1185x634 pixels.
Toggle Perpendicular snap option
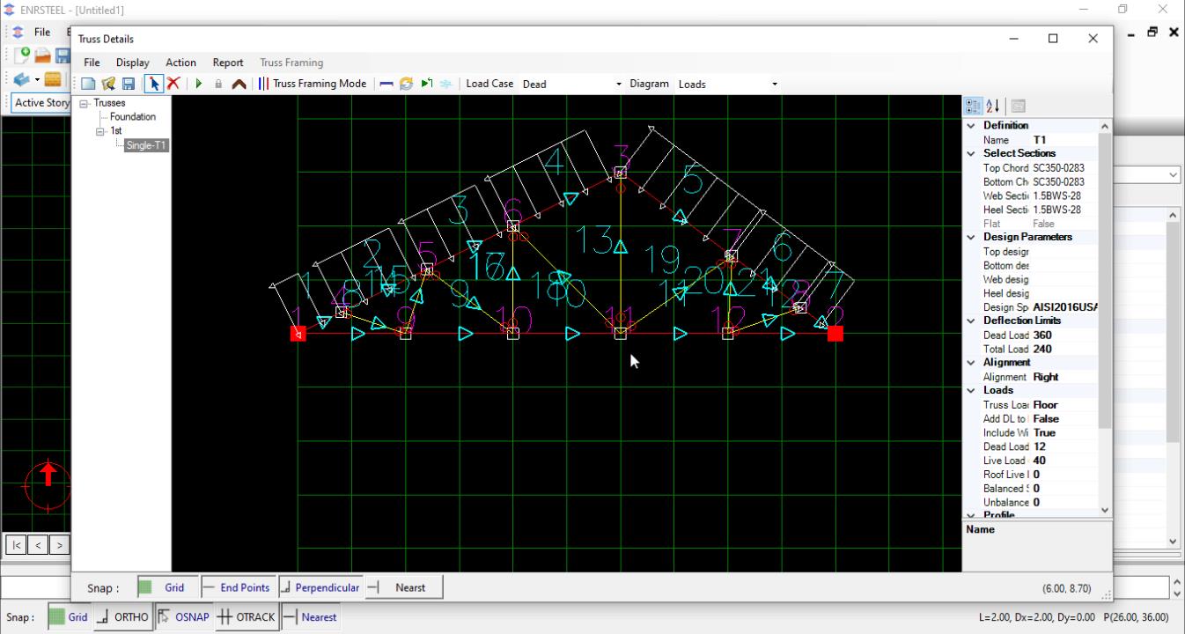coord(320,587)
